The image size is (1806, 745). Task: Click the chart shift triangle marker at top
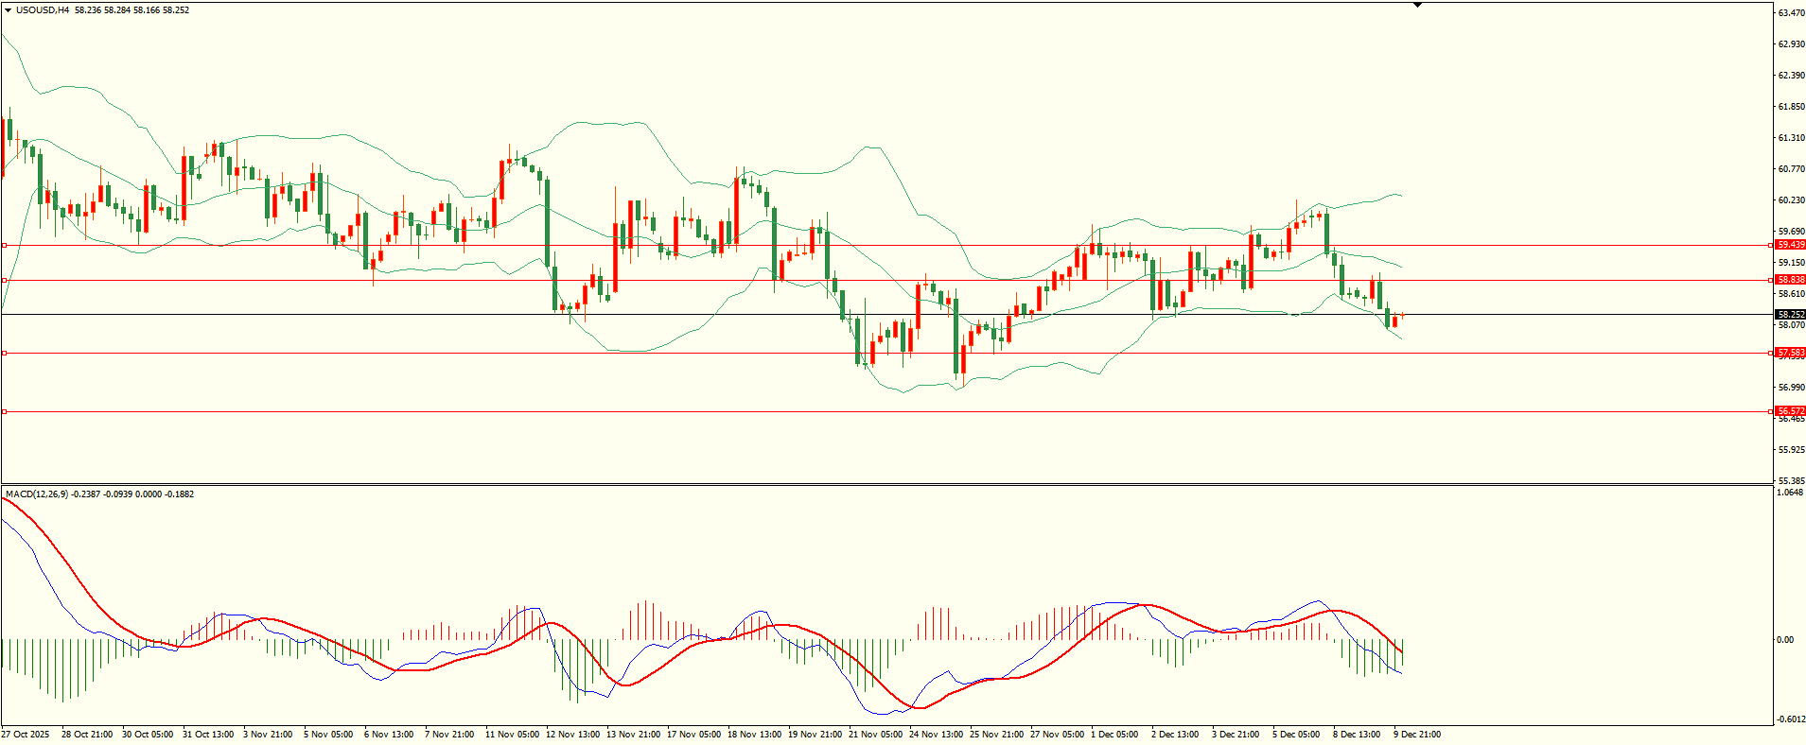(1417, 6)
